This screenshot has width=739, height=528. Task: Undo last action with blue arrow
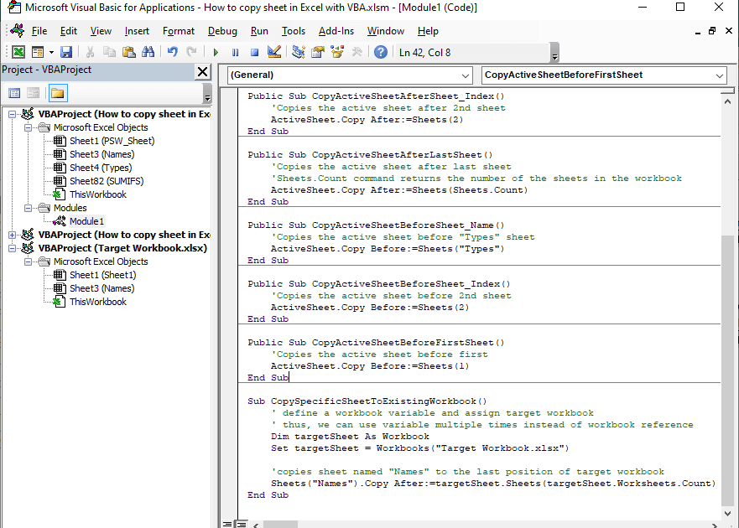[x=173, y=52]
